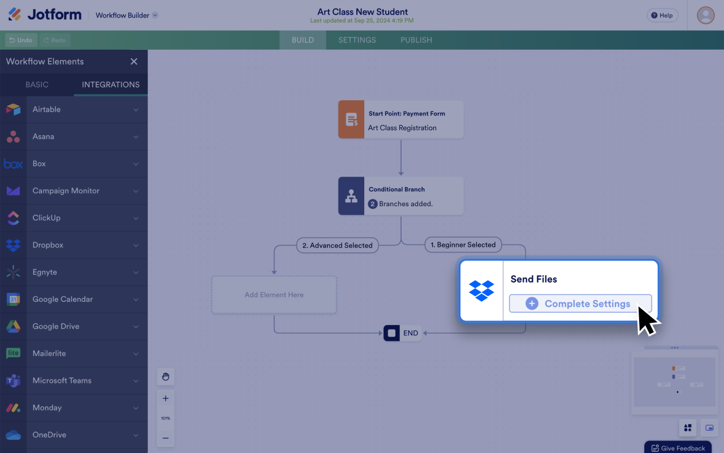Open the Workflow Builder dropdown

127,15
